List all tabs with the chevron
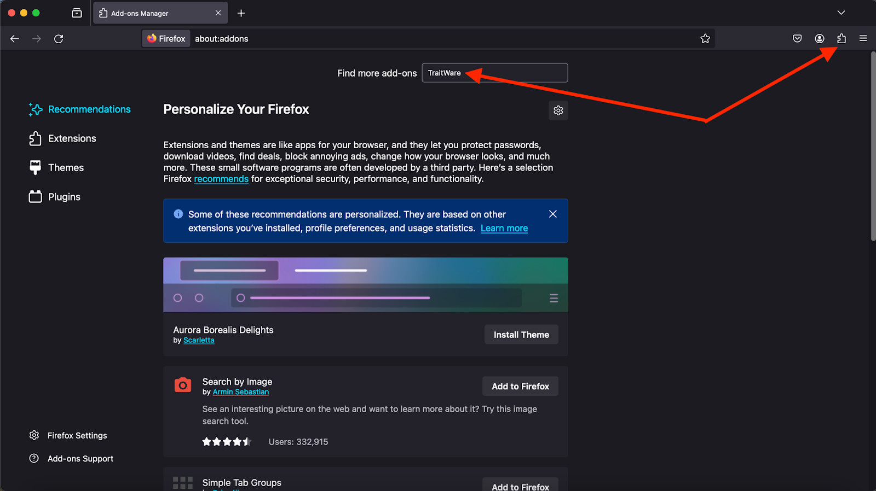 point(841,13)
